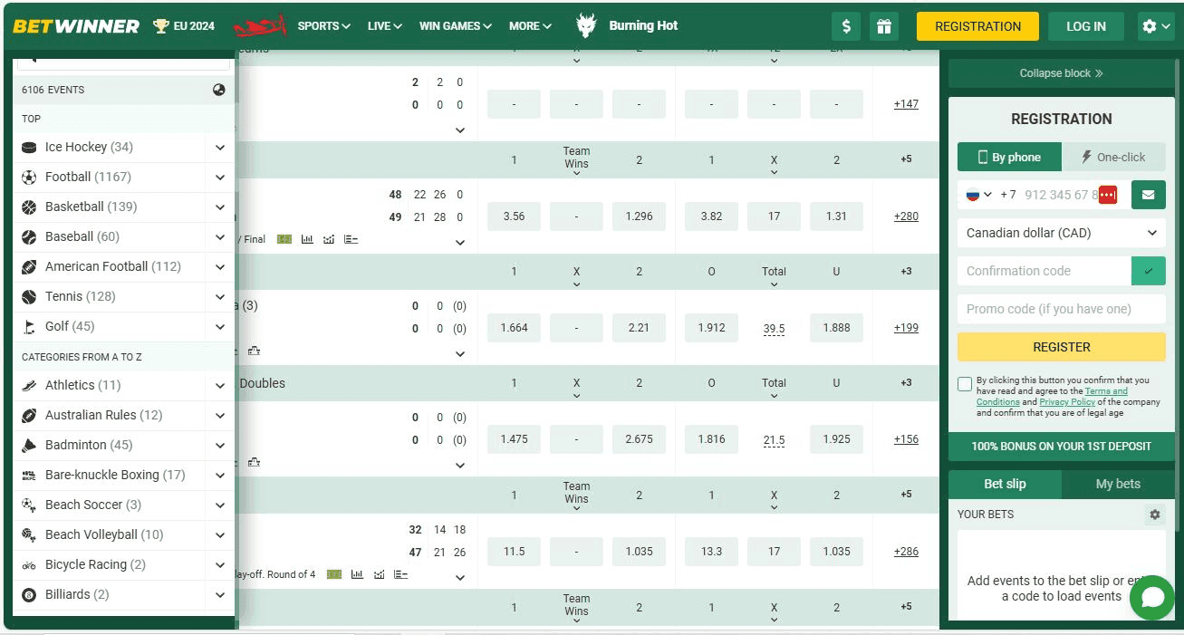Image resolution: width=1184 pixels, height=635 pixels.
Task: Open the SPORTS menu
Action: click(x=323, y=26)
